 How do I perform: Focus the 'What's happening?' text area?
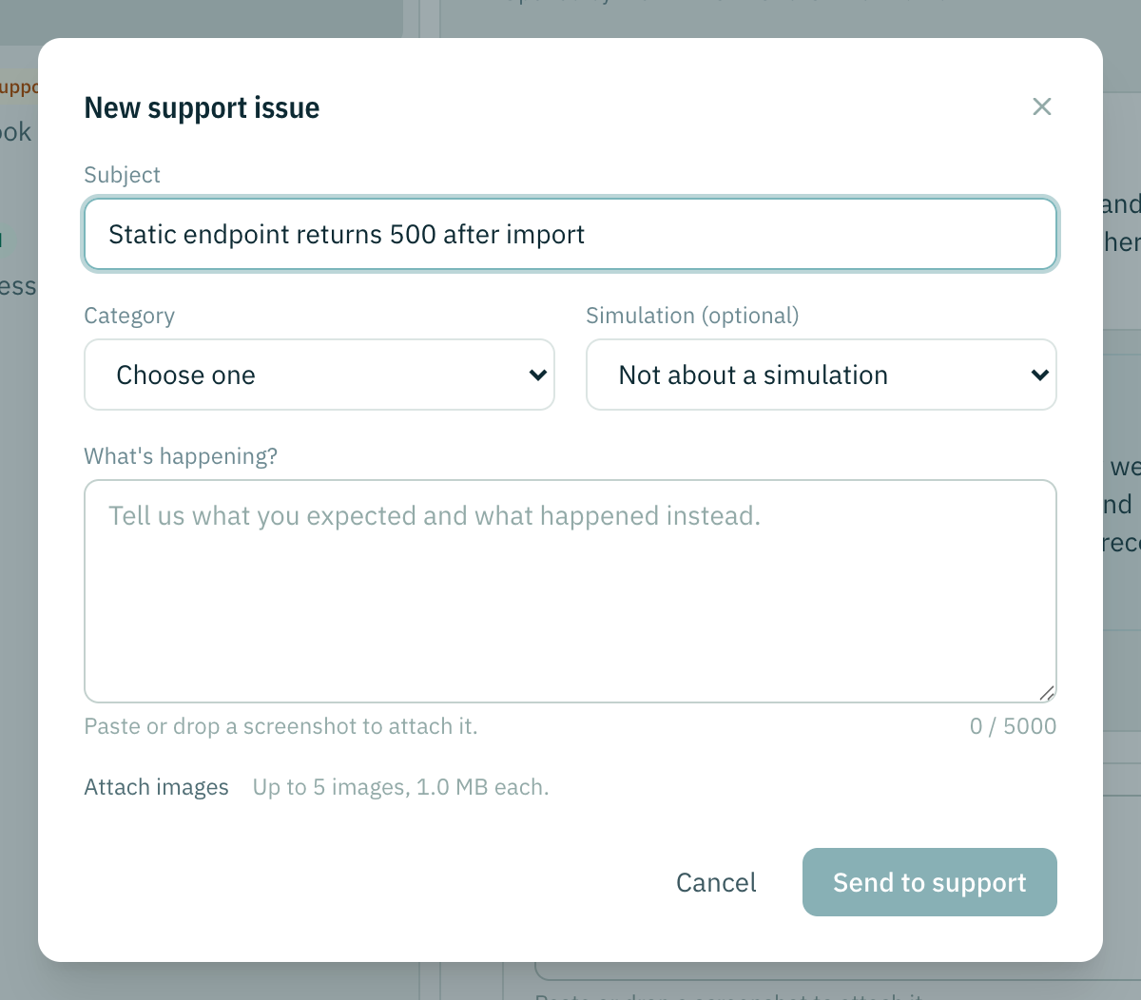[x=570, y=591]
